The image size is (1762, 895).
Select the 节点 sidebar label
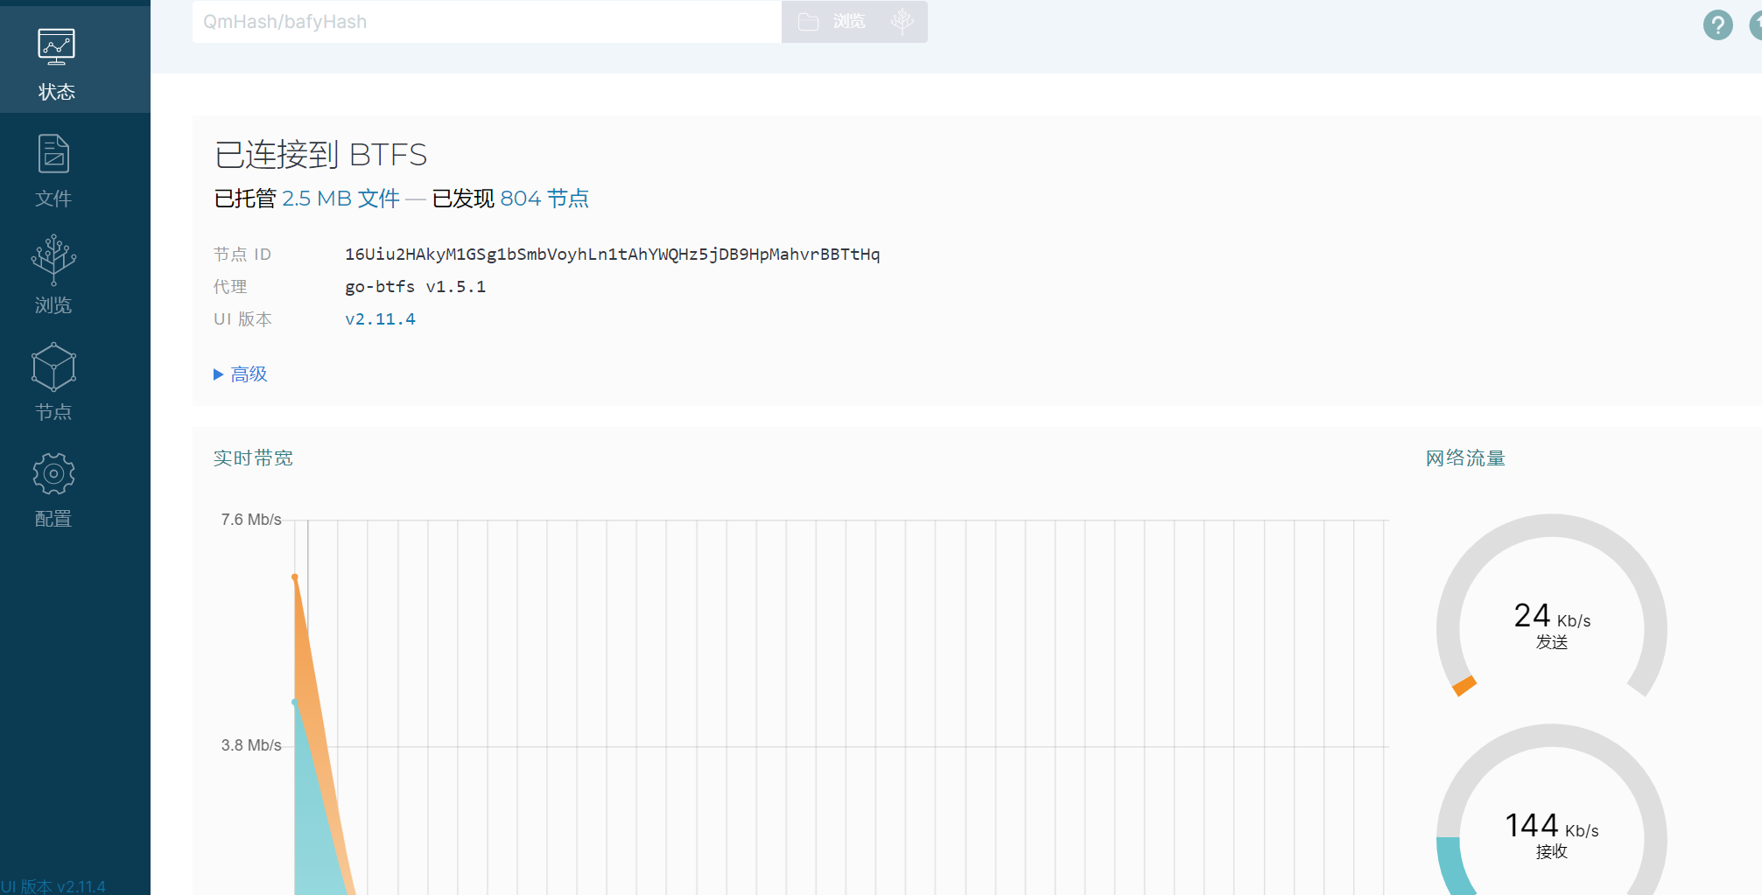pos(53,412)
